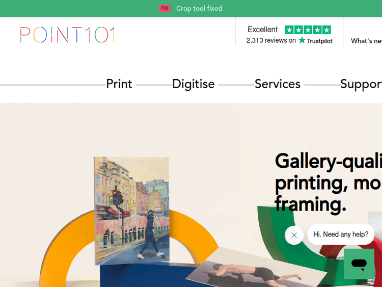
Task: Click the POINT101 logo
Action: tap(67, 35)
